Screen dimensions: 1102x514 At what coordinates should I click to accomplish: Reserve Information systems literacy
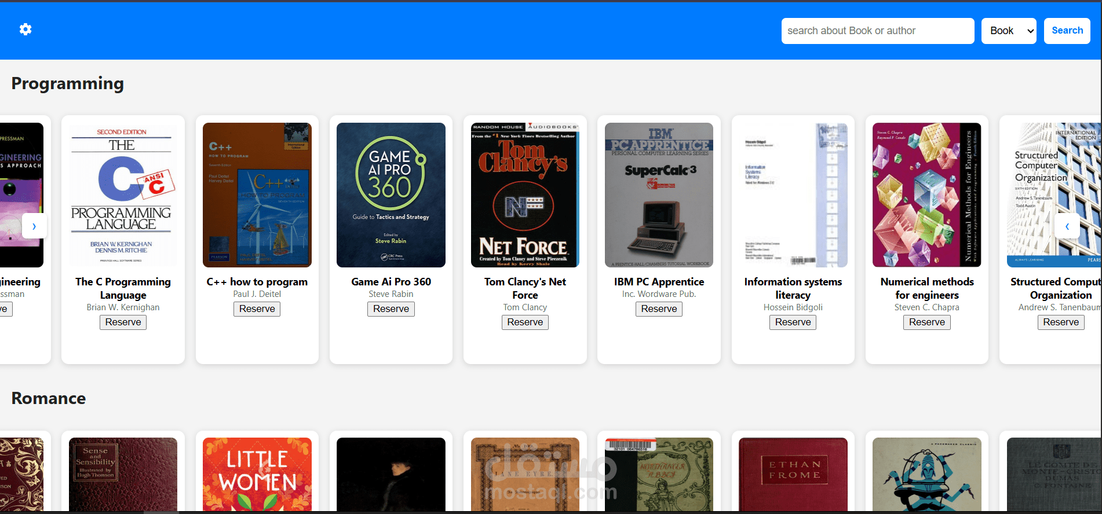click(793, 322)
